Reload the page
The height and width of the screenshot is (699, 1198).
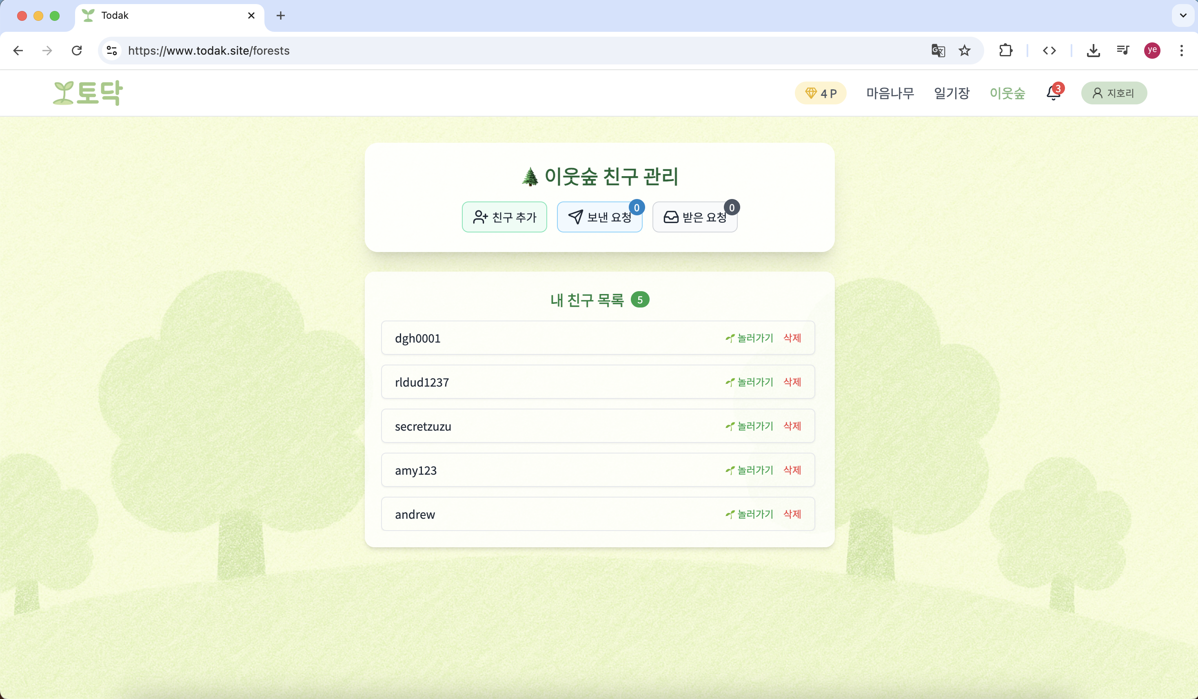click(x=77, y=51)
